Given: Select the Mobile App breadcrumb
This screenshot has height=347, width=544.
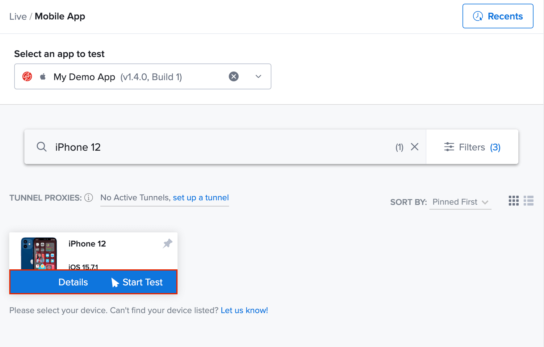Looking at the screenshot, I should click(x=60, y=16).
